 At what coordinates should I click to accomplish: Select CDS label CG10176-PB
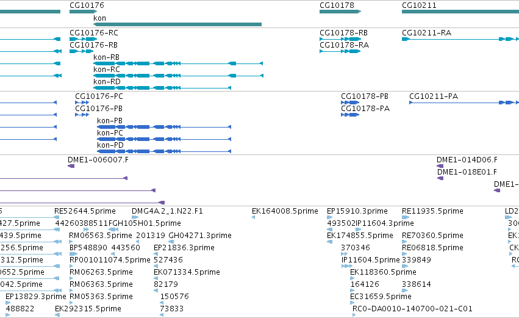(x=99, y=109)
